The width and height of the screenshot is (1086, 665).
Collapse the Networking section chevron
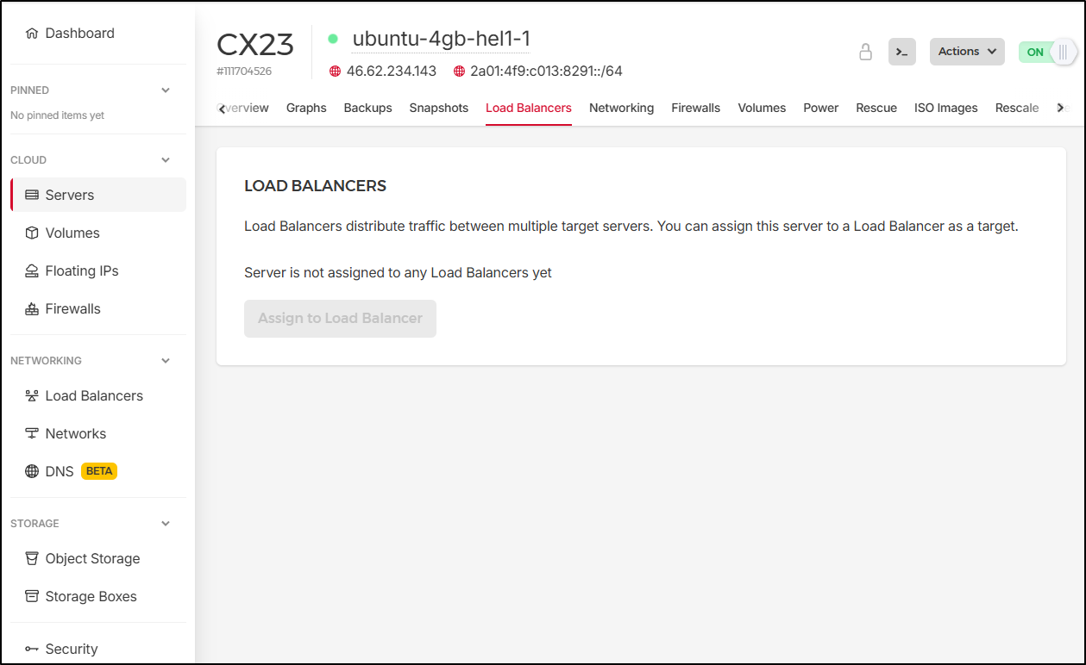(166, 361)
